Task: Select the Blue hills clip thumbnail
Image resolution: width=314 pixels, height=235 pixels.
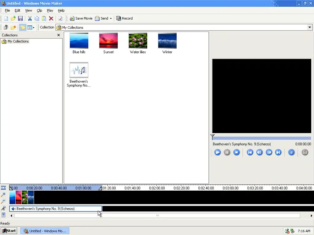Action: [x=79, y=41]
